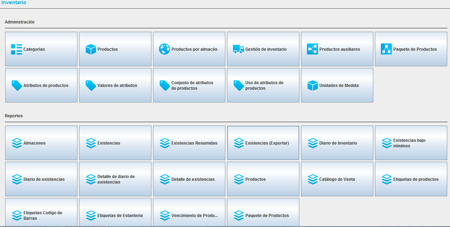Click the cube icon for Unidades de Medida
Viewport: 450px width, 227px height.
click(312, 86)
